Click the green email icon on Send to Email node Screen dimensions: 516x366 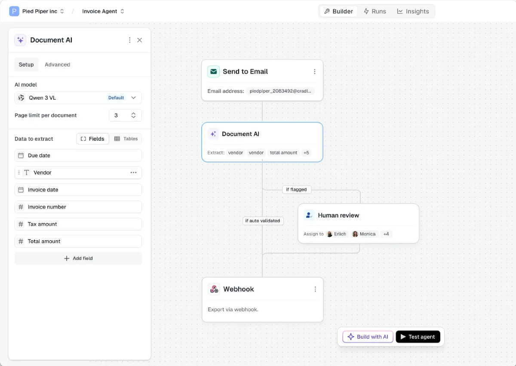pos(214,71)
